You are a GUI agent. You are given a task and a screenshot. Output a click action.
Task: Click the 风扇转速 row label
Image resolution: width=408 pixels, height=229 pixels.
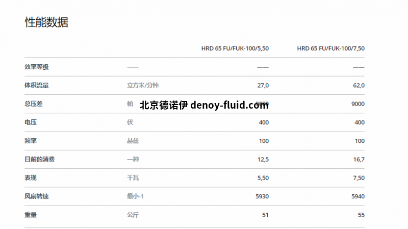[37, 196]
